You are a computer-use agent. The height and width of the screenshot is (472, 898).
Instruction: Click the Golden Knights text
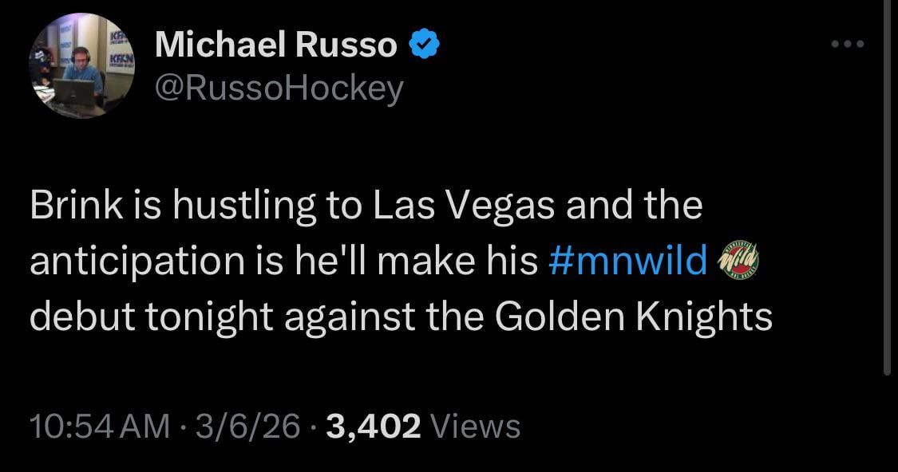633,317
